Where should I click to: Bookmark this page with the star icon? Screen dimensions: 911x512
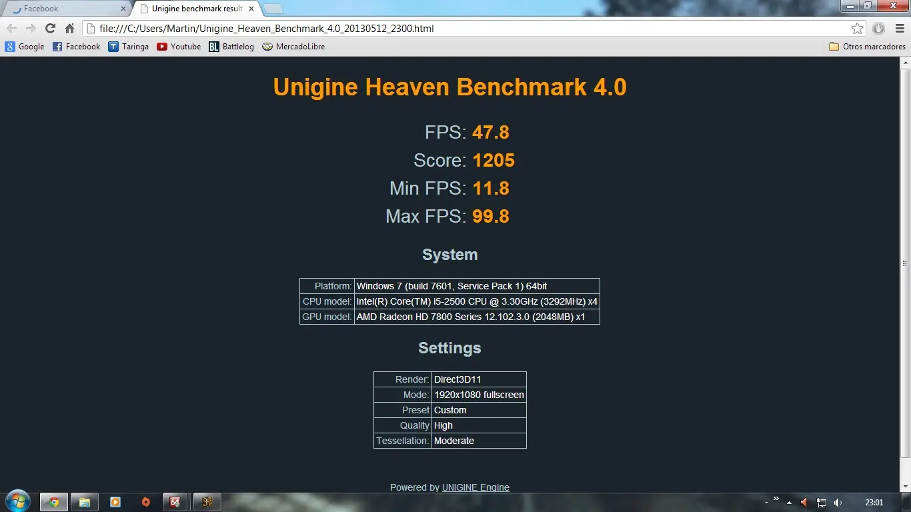tap(858, 29)
